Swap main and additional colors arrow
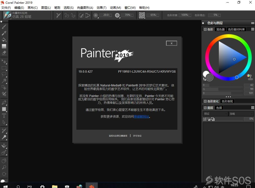The height and width of the screenshot is (188, 255). tap(205, 79)
